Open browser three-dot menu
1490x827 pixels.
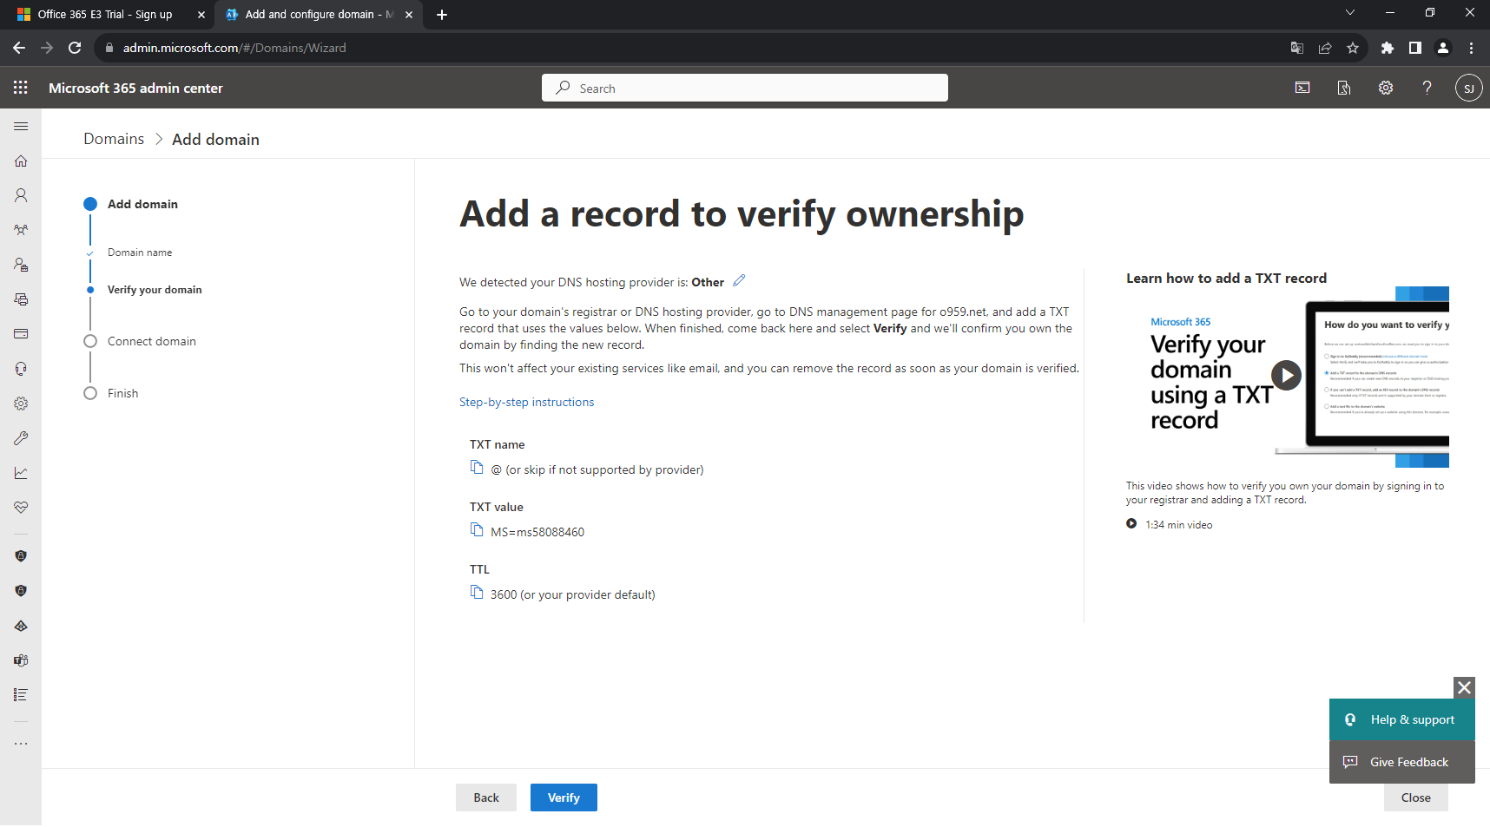tap(1471, 48)
